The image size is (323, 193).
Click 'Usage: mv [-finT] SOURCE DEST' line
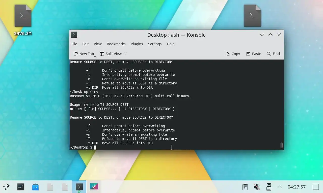click(99, 105)
